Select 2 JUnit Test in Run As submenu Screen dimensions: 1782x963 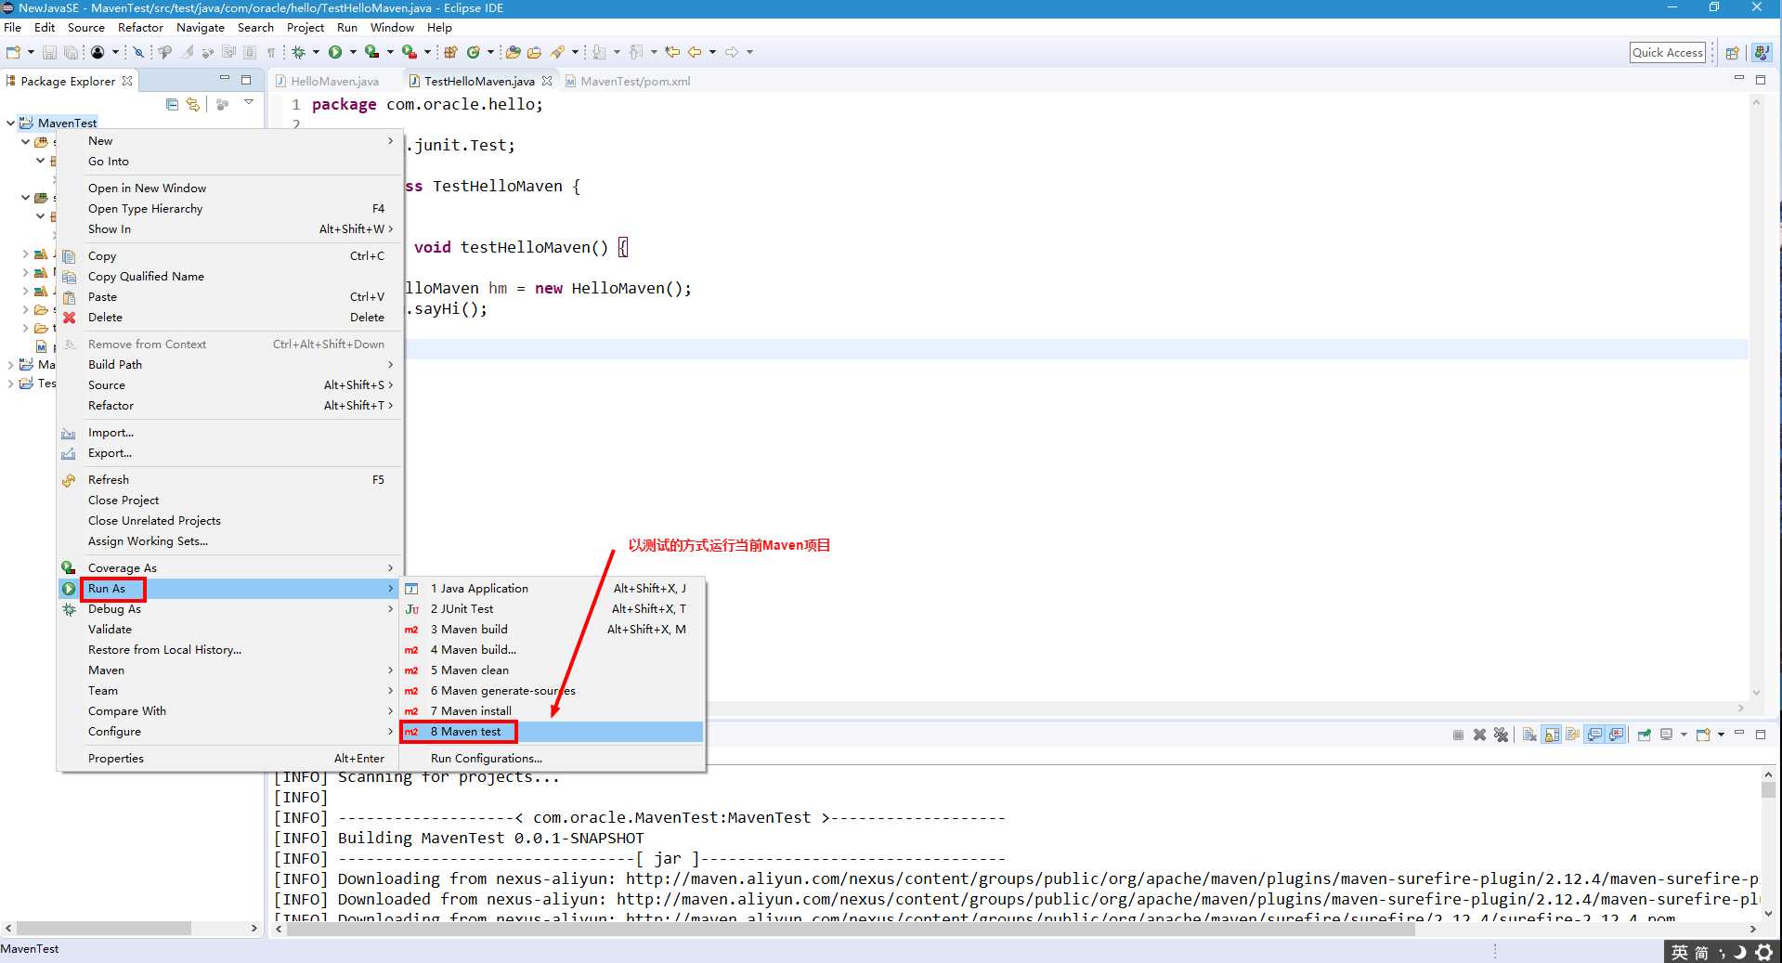pyautogui.click(x=552, y=609)
